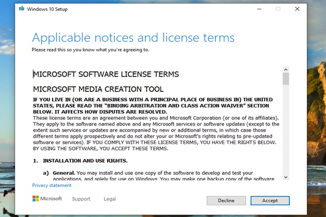
Task: Open the Support link
Action: point(81,199)
